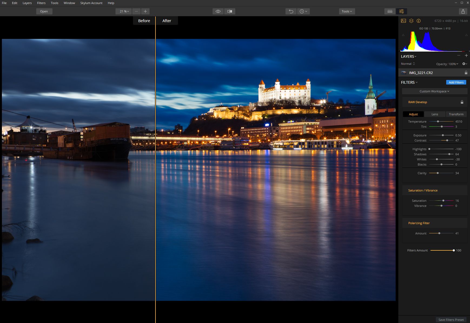470x323 pixels.
Task: Click the Highlights value -100
Action: coord(458,149)
